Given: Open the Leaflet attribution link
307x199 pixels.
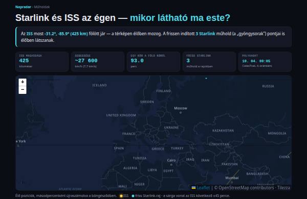Looking at the screenshot, I should [x=203, y=188].
